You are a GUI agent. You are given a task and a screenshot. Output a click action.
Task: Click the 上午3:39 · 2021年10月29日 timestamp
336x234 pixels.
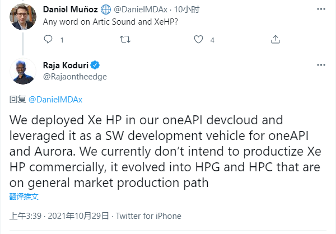[x=59, y=216]
